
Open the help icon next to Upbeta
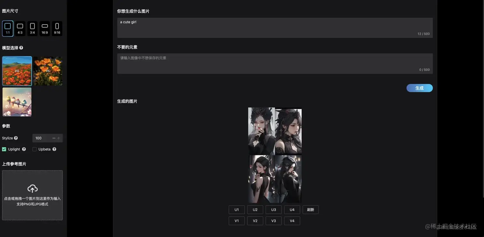(x=54, y=149)
